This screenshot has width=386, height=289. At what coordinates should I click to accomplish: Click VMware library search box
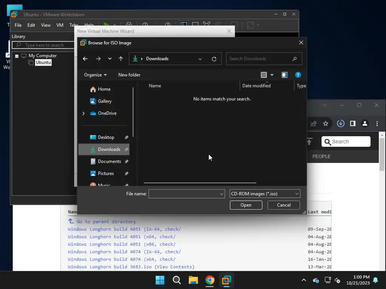pyautogui.click(x=43, y=45)
